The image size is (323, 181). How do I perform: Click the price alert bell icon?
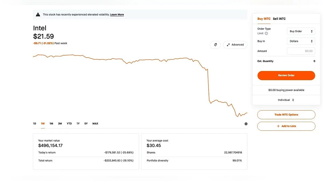215,45
